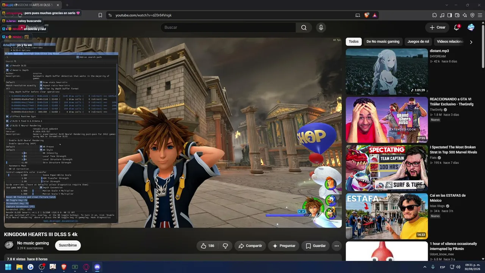The width and height of the screenshot is (485, 273).
Task: Open YouTube notifications bell
Action: [457, 27]
